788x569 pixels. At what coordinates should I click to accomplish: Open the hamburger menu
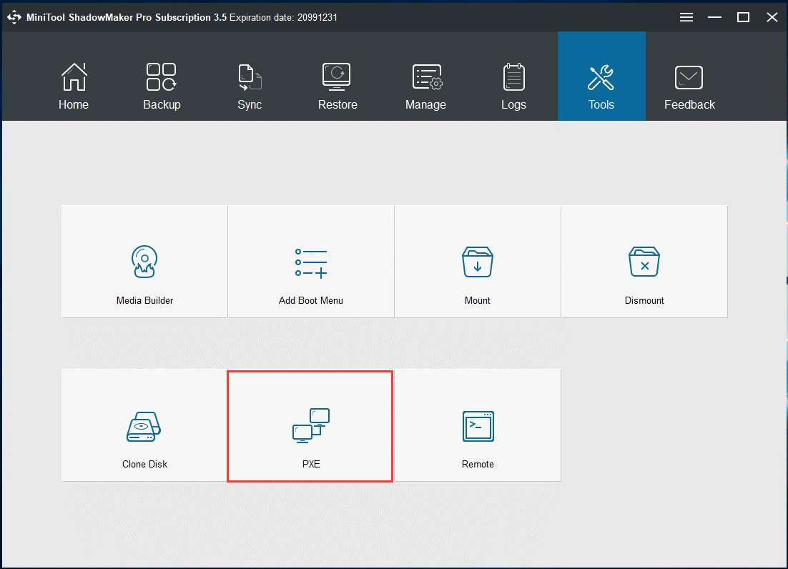(686, 16)
